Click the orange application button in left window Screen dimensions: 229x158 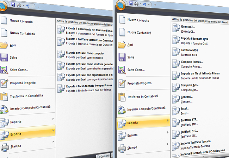pyautogui.click(x=3, y=6)
